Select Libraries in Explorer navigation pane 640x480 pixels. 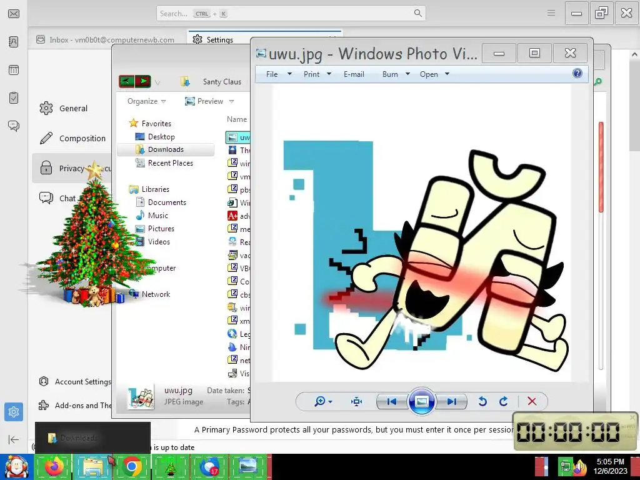pos(149,189)
